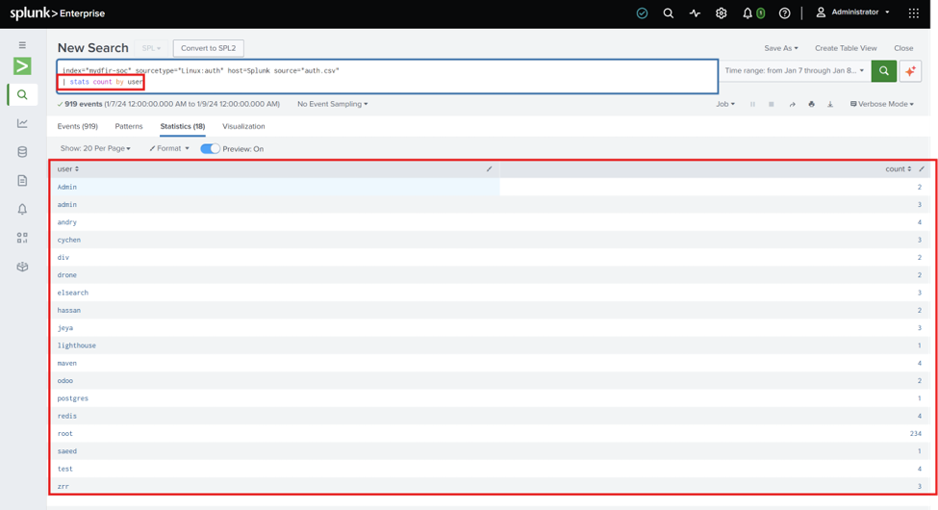The width and height of the screenshot is (938, 510).
Task: Open the cube icon in the sidebar
Action: click(22, 267)
